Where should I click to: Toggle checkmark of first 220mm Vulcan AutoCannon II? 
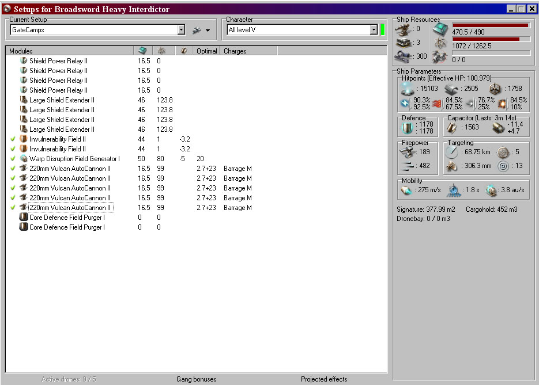pyautogui.click(x=13, y=169)
